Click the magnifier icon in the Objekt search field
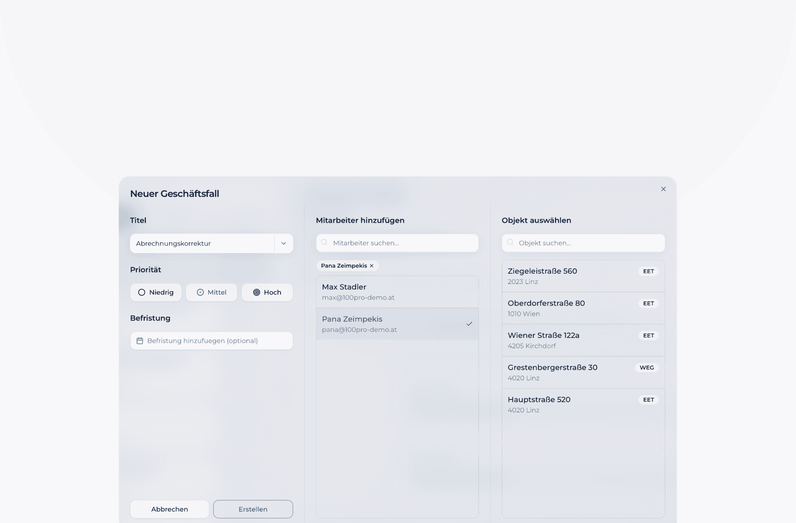This screenshot has width=796, height=523. [510, 242]
